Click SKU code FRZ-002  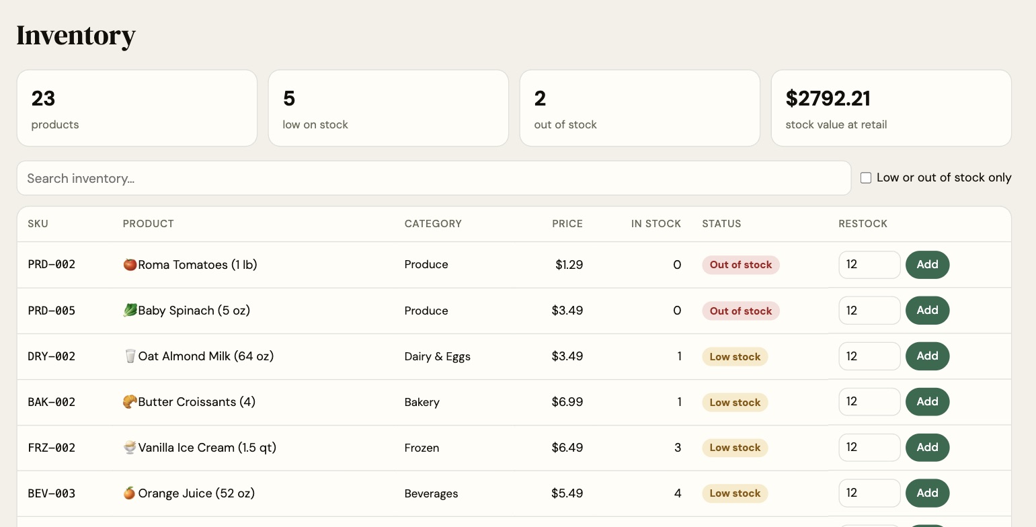(x=52, y=448)
